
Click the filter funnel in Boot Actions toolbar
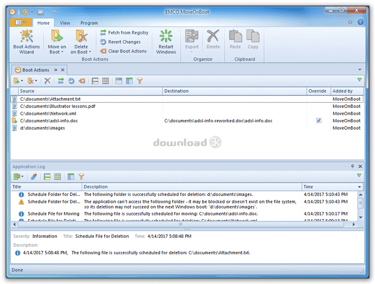tap(140, 81)
